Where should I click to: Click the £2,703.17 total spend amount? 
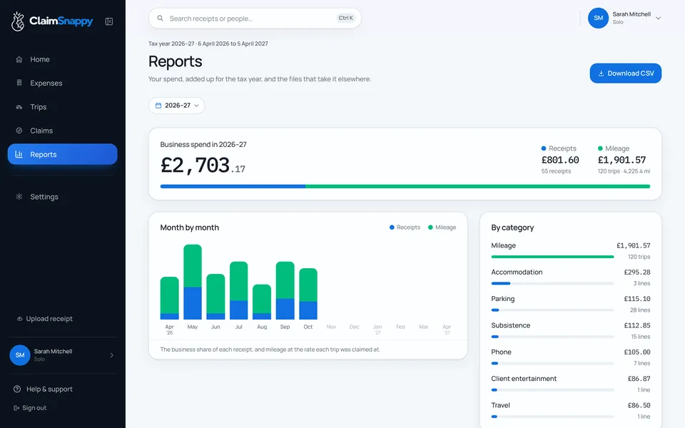(203, 165)
